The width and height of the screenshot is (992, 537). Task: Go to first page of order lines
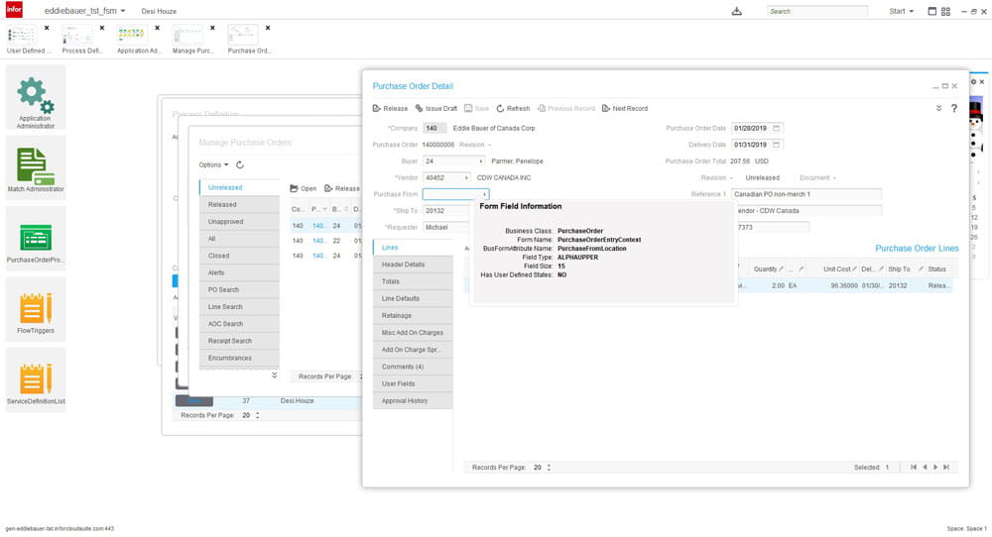pos(914,468)
